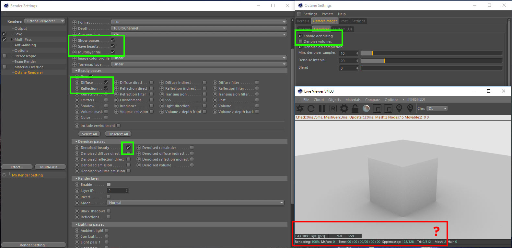Restart the render with the circular arrow icon
The width and height of the screenshot is (512, 248).
click(311, 108)
